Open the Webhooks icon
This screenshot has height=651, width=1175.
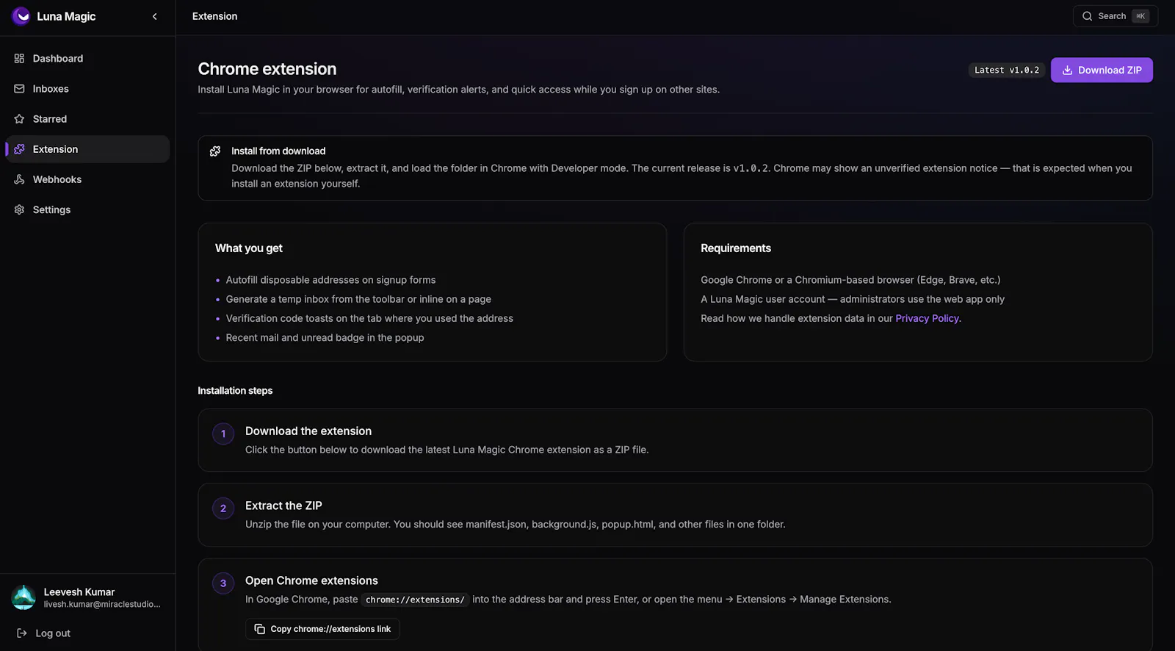coord(19,179)
